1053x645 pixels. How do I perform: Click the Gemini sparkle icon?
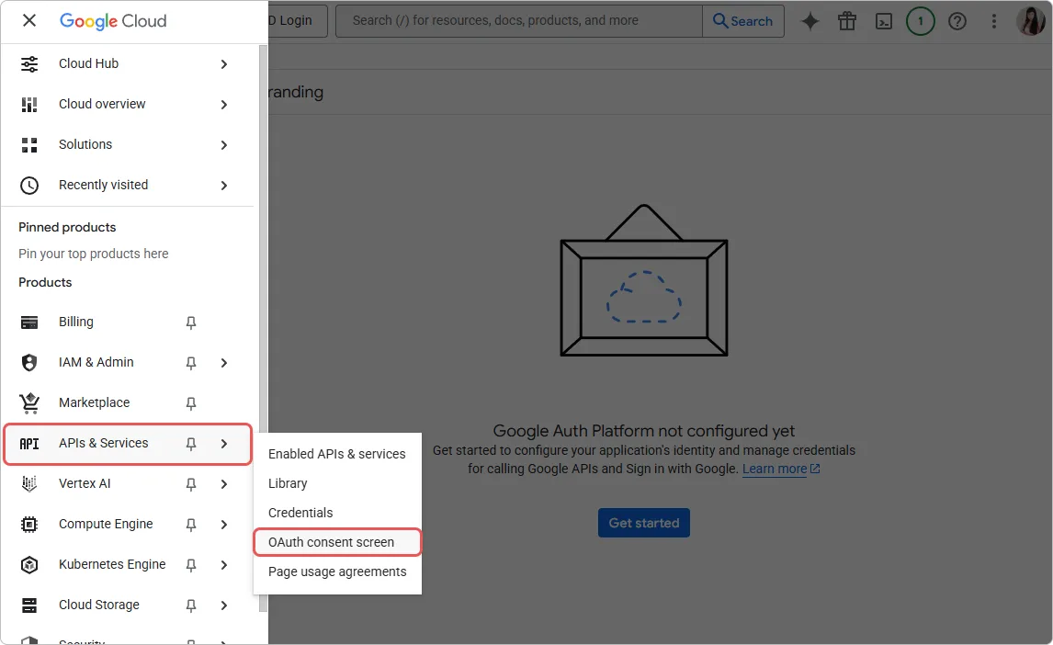(810, 20)
